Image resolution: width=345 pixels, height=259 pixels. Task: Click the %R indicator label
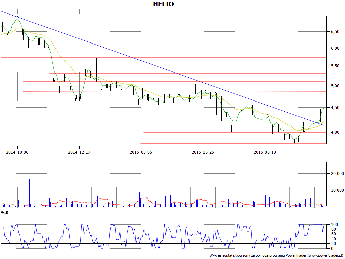5,213
